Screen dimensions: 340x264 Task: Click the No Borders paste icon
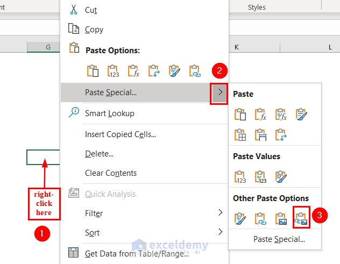click(240, 135)
